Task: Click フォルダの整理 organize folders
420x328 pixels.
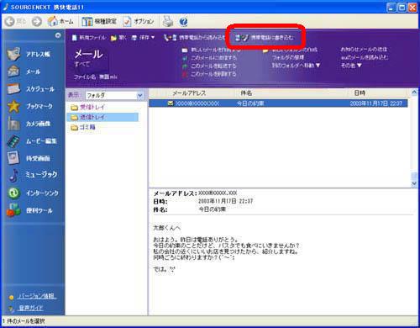Action: 288,58
